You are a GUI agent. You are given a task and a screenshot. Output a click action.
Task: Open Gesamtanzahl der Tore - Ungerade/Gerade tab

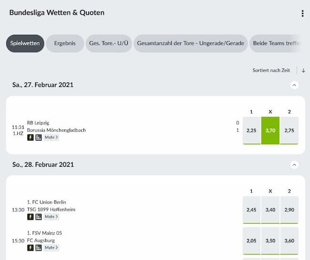pos(191,43)
